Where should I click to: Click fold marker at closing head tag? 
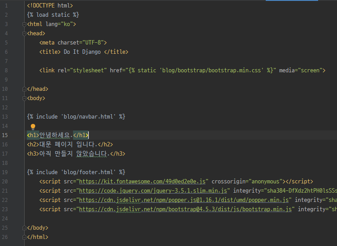coord(24,89)
